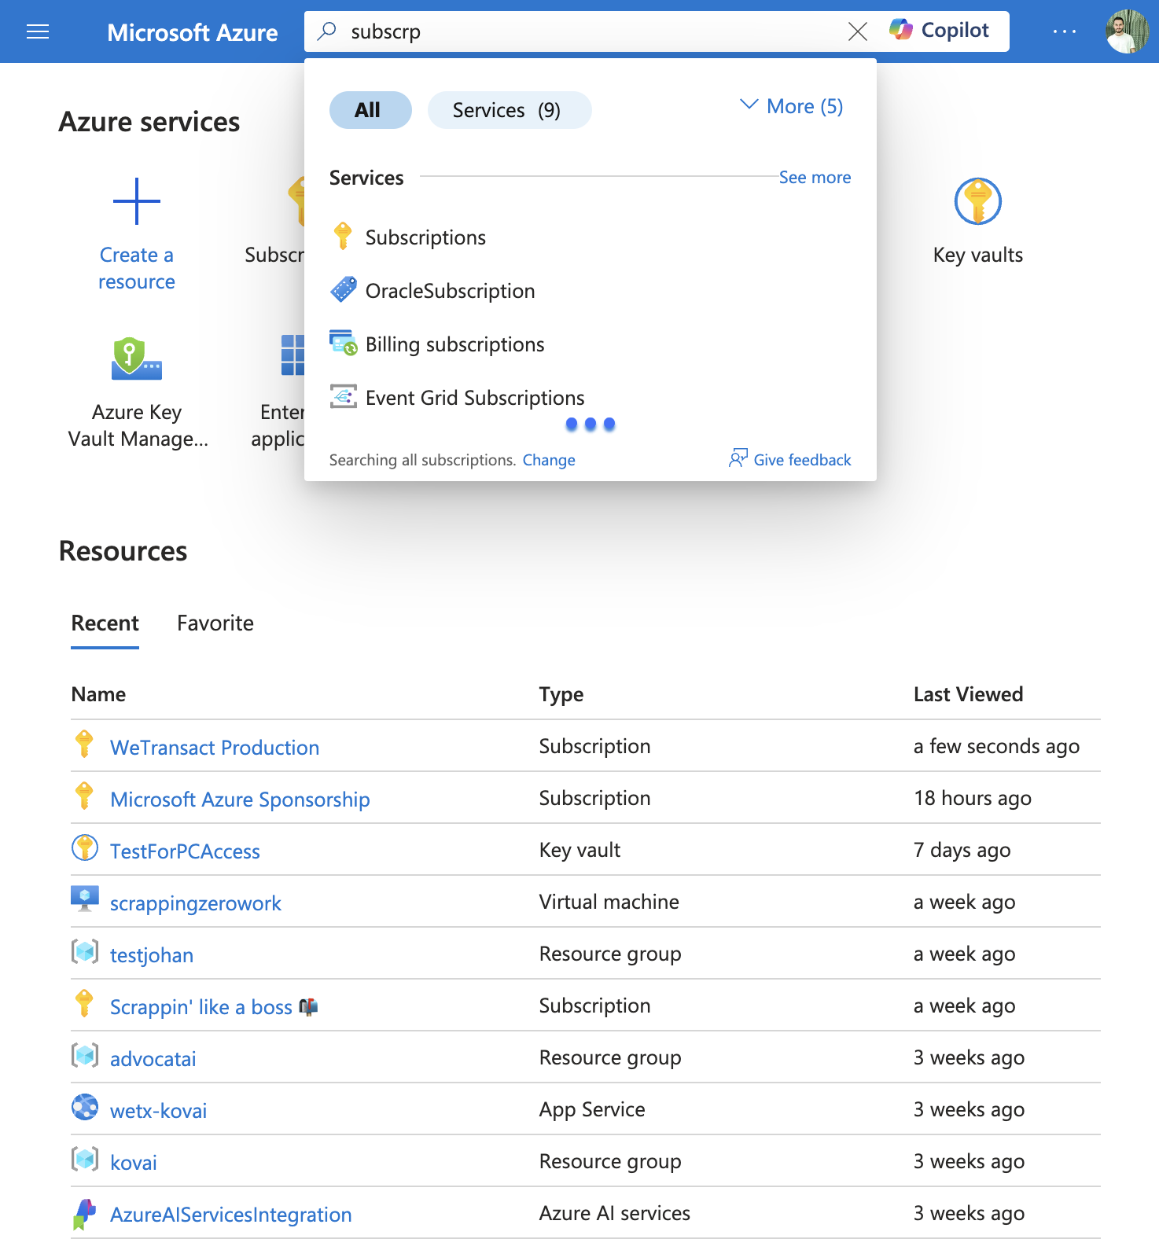Image resolution: width=1159 pixels, height=1239 pixels.
Task: Click the key vault icon beside TestForPCAccess
Action: (85, 847)
